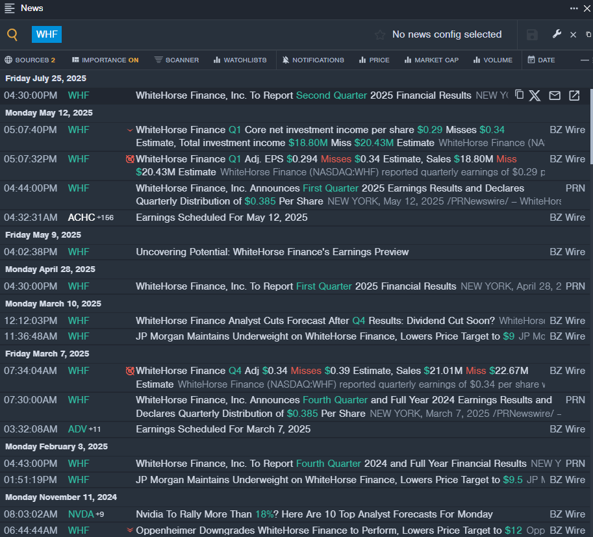Viewport: 593px width, 537px height.
Task: Click the search magnifier icon
Action: [12, 35]
